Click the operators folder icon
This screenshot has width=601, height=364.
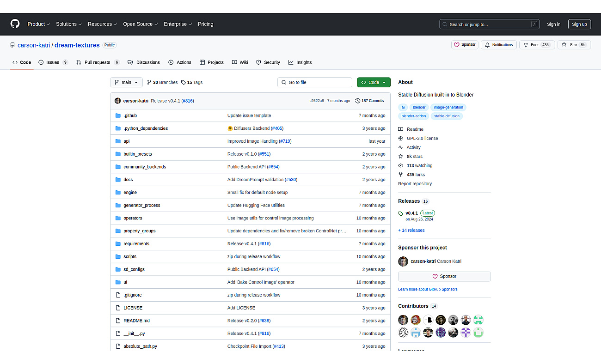(x=118, y=218)
